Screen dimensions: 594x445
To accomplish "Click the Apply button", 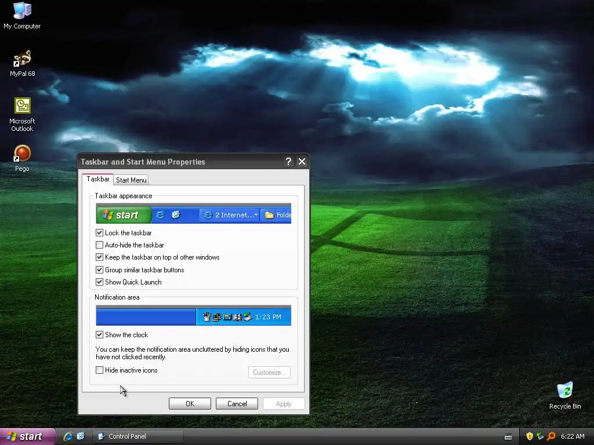I will pyautogui.click(x=284, y=404).
